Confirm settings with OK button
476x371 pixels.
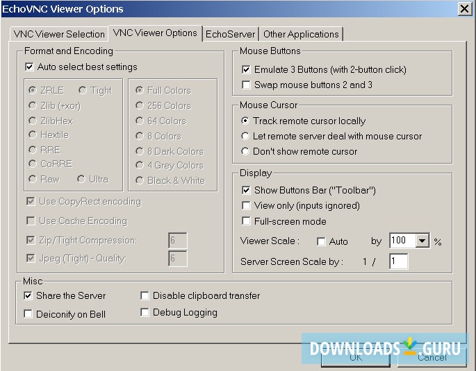pyautogui.click(x=355, y=357)
